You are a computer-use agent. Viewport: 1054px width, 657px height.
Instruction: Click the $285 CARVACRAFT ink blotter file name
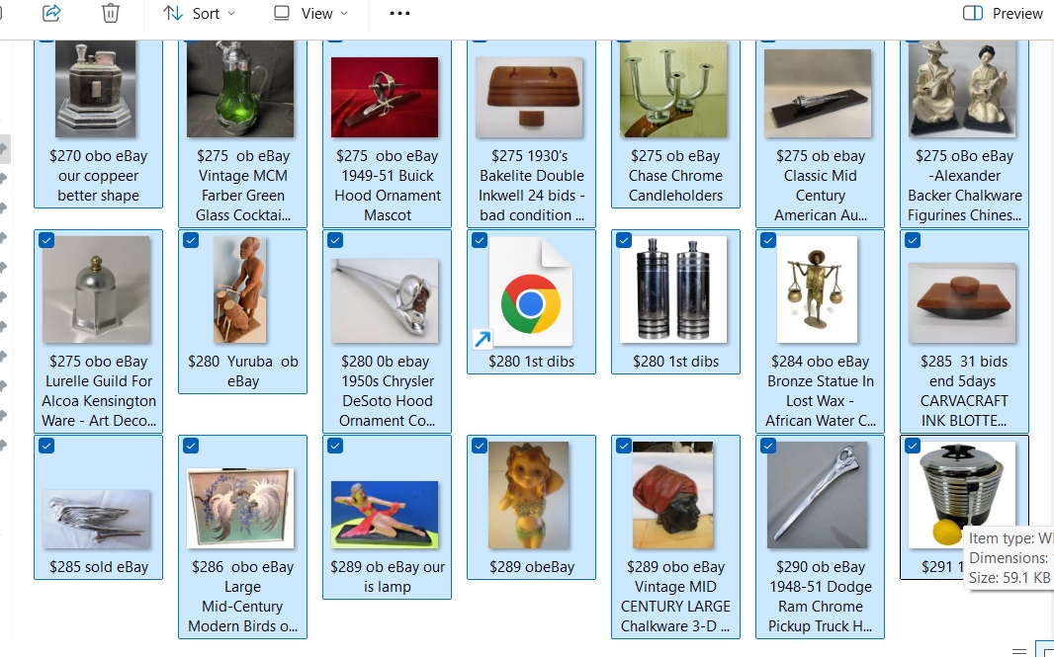coord(964,390)
